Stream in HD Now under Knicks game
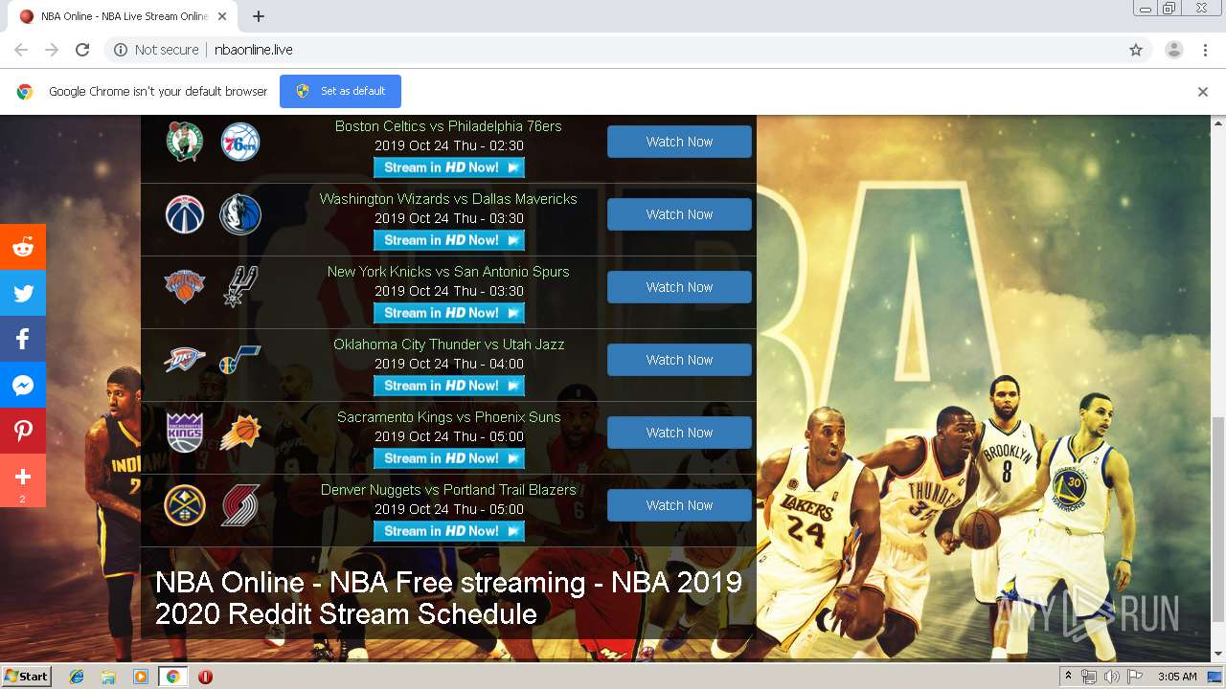The width and height of the screenshot is (1226, 689). point(449,313)
